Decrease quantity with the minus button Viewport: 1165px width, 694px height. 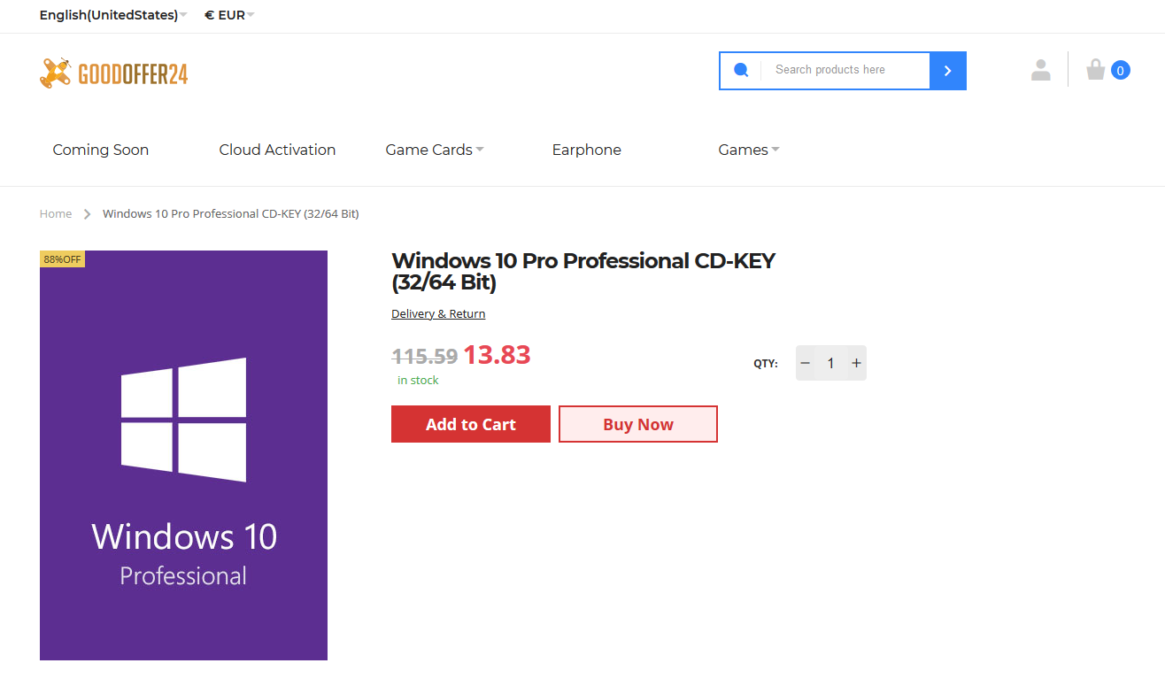806,363
